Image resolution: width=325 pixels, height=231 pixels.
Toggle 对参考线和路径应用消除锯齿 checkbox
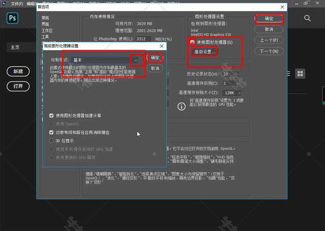click(x=51, y=132)
